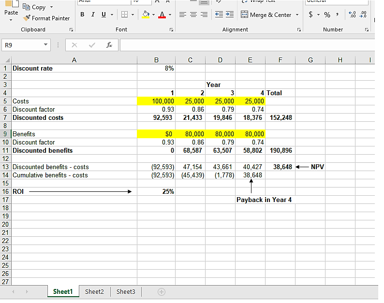Open Font settings dialog launcher
The width and height of the screenshot is (384, 303).
pyautogui.click(x=171, y=29)
